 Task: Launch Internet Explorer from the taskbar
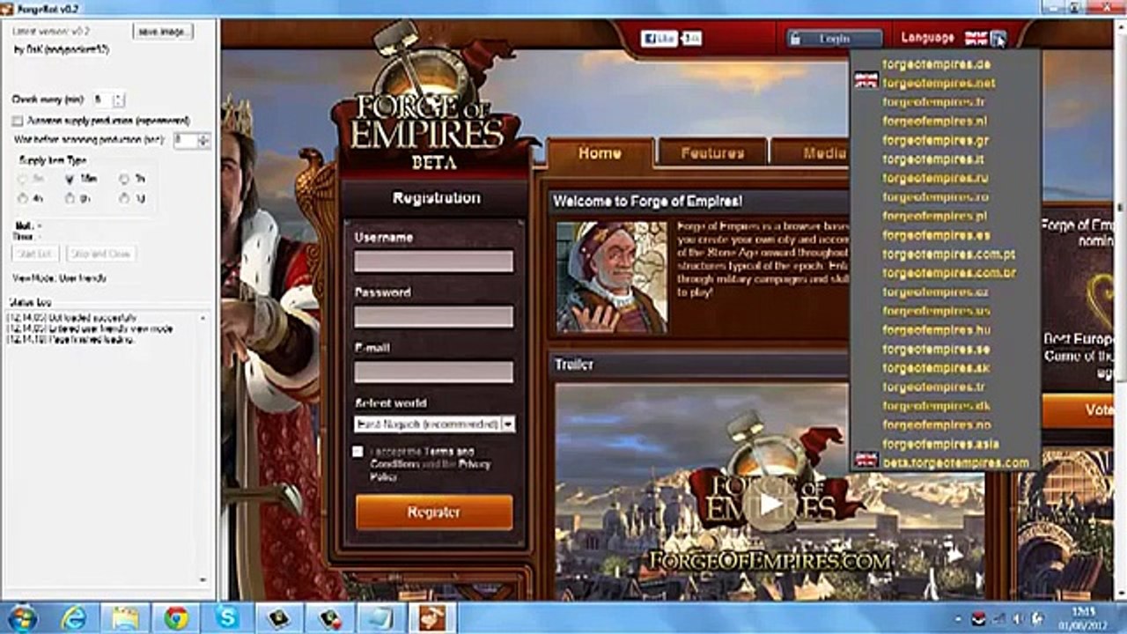[x=74, y=618]
